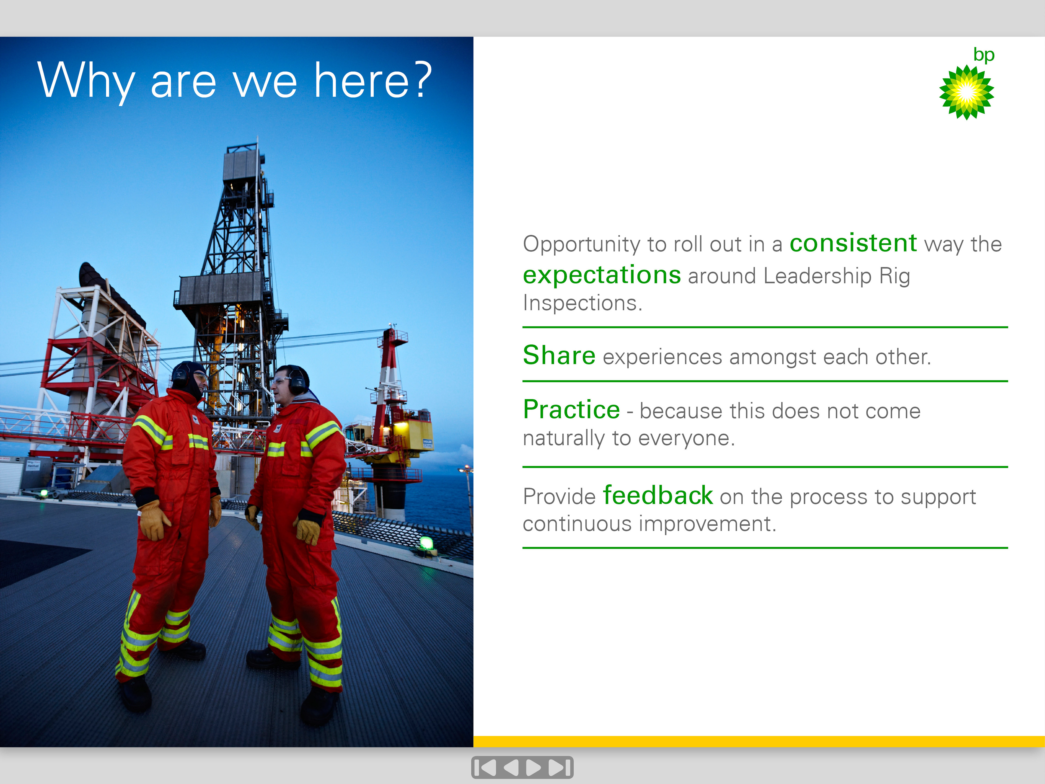Jump to the first slide
This screenshot has height=784, width=1045.
click(486, 767)
